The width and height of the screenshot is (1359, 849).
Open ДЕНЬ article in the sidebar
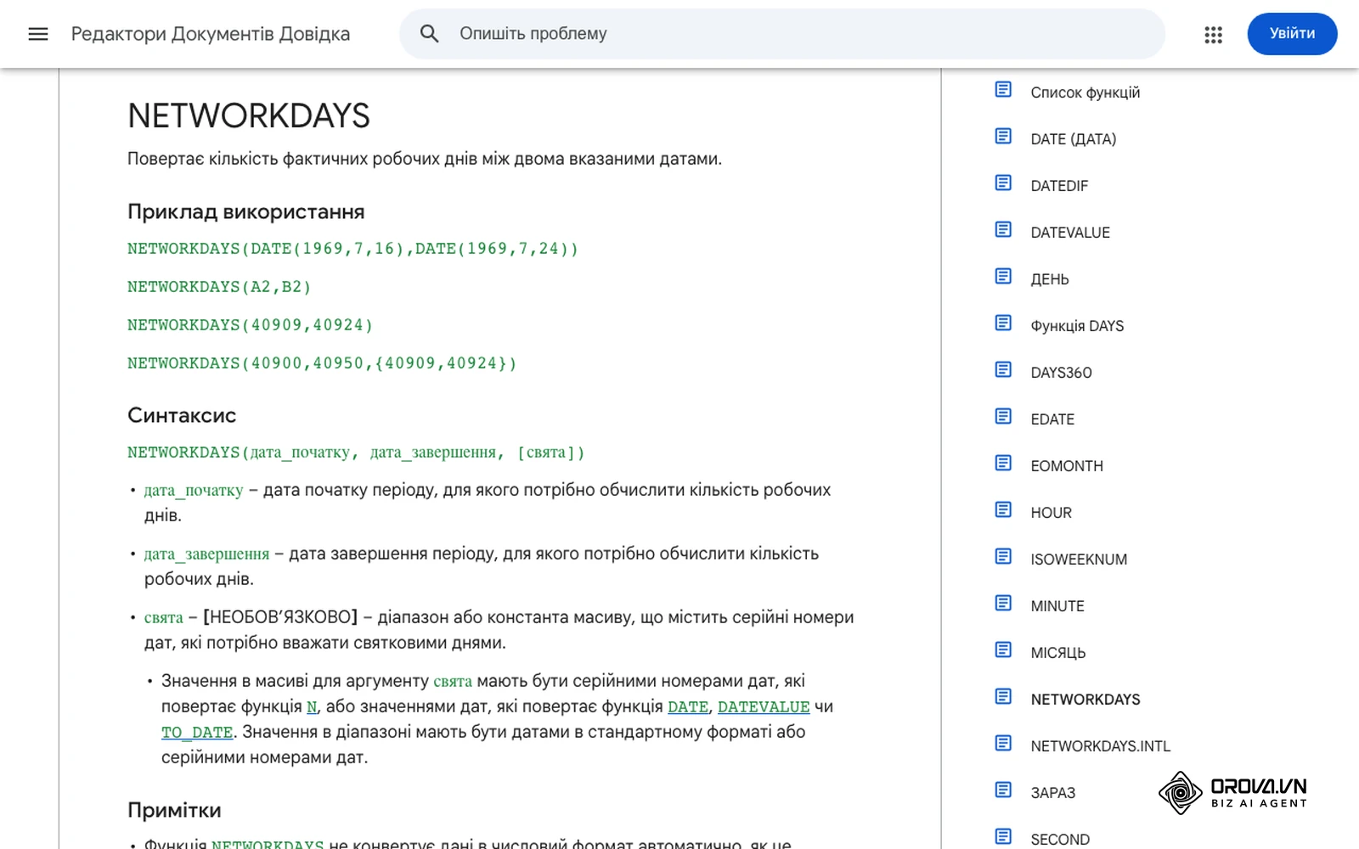[1049, 279]
